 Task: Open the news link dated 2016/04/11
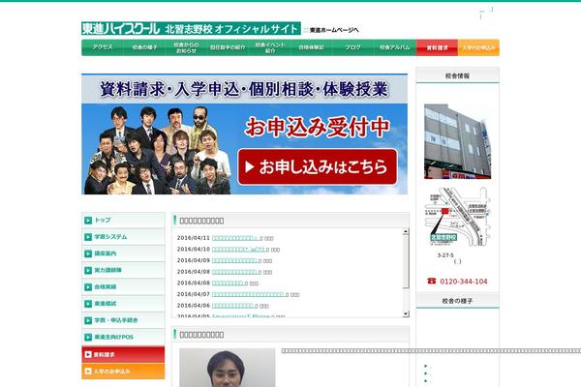237,238
